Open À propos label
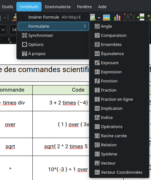The image size is (151, 180). (x=37, y=54)
